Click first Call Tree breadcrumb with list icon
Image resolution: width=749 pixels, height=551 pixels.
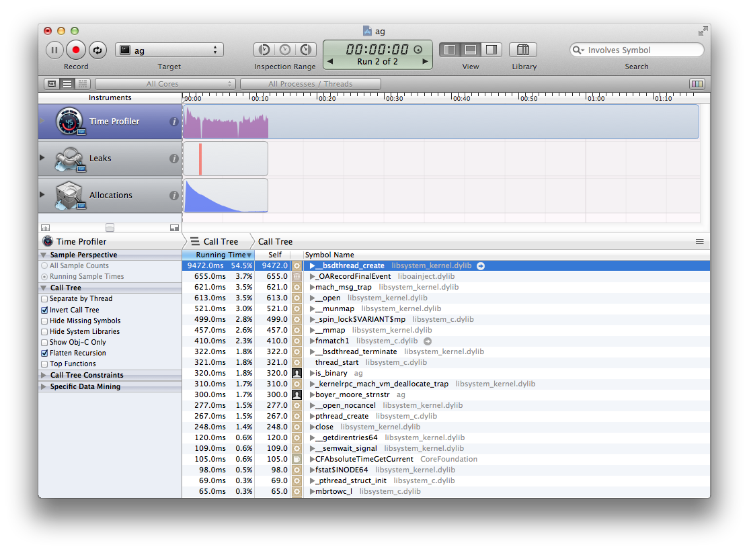[x=214, y=242]
